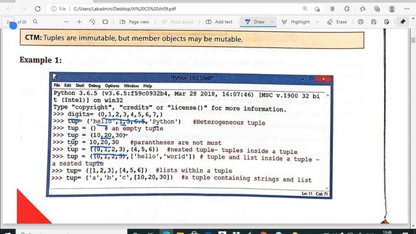
Task: Click the Help menu in Python Shell image
Action: click(x=148, y=86)
